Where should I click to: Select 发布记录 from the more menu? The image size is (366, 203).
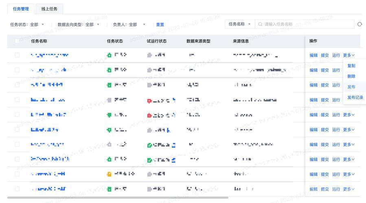click(355, 97)
